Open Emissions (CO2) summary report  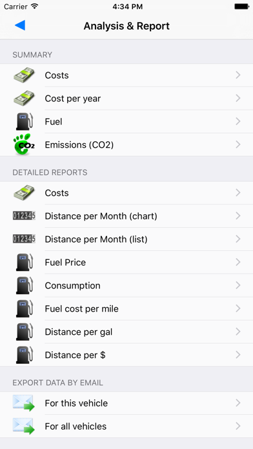(126, 145)
